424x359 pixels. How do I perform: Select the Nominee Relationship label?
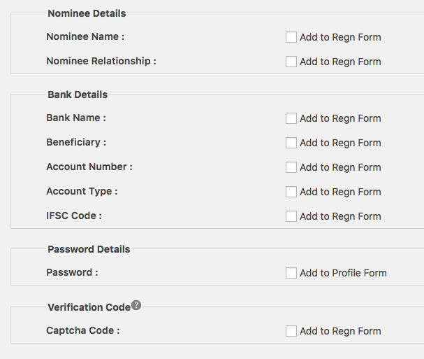(101, 62)
